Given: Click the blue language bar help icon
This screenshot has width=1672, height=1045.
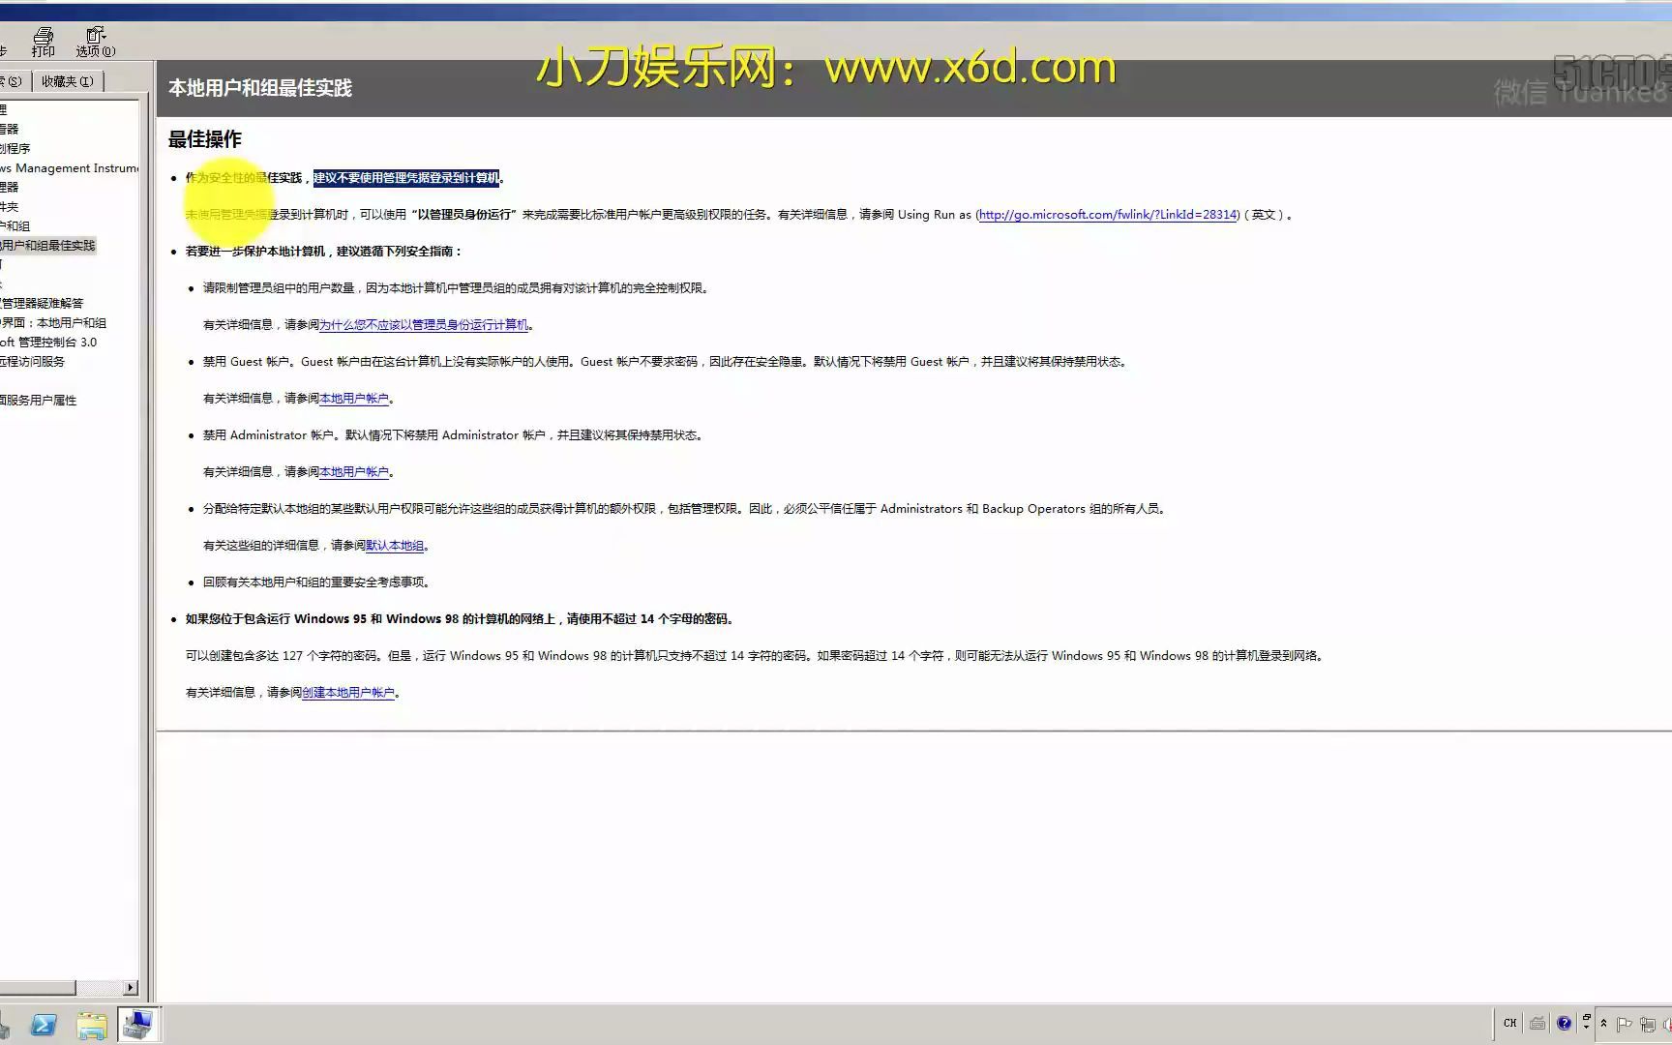Looking at the screenshot, I should click(1564, 1023).
